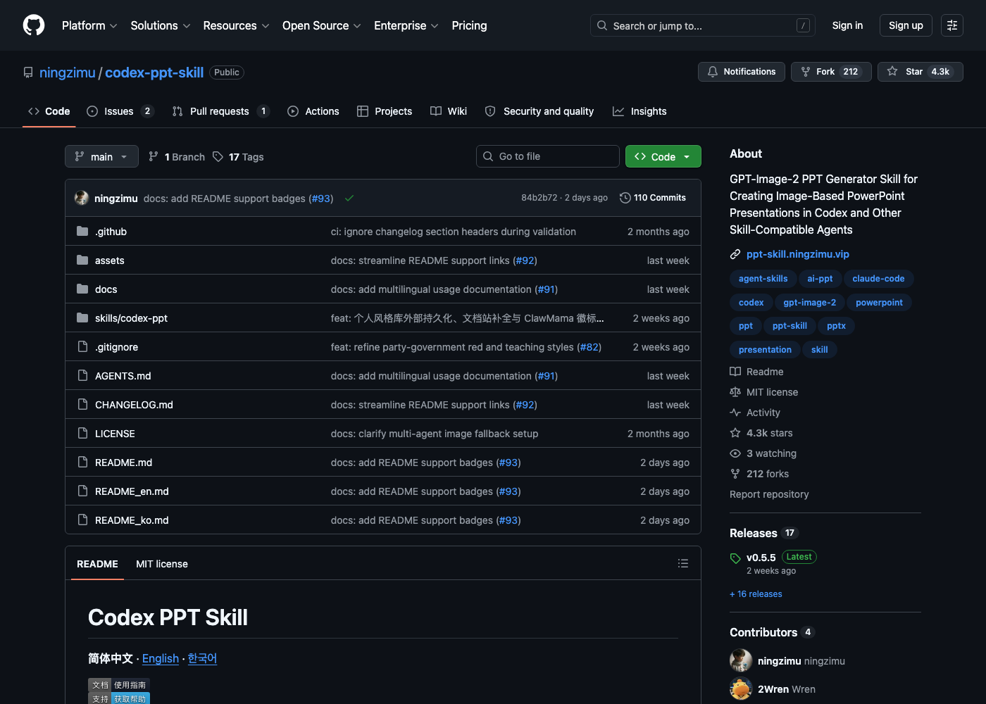Viewport: 986px width, 704px height.
Task: Switch to the Actions tab
Action: point(313,111)
